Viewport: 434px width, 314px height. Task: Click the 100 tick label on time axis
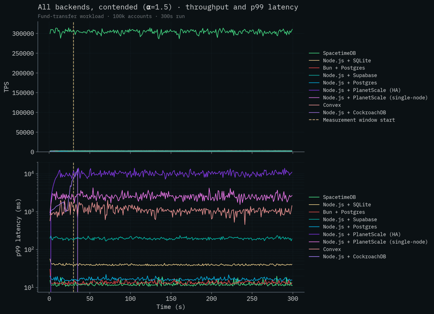pyautogui.click(x=130, y=299)
